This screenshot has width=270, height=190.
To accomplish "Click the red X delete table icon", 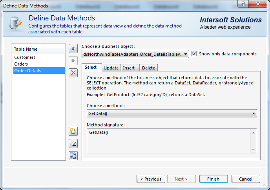I will [73, 73].
